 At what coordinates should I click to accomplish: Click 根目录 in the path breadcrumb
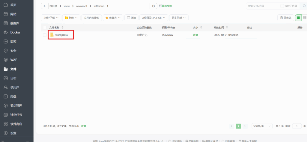click(x=53, y=6)
